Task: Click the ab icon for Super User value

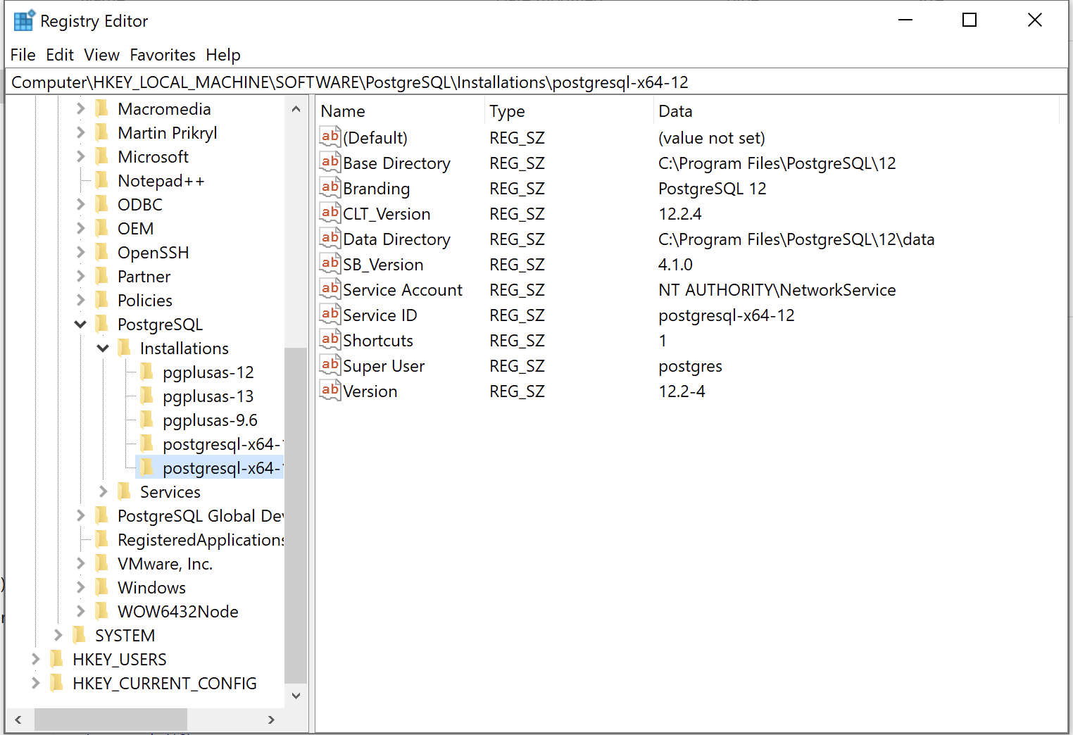Action: (x=330, y=365)
